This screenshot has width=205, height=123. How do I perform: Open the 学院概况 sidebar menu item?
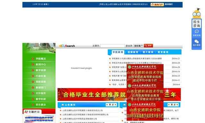pos(41,59)
